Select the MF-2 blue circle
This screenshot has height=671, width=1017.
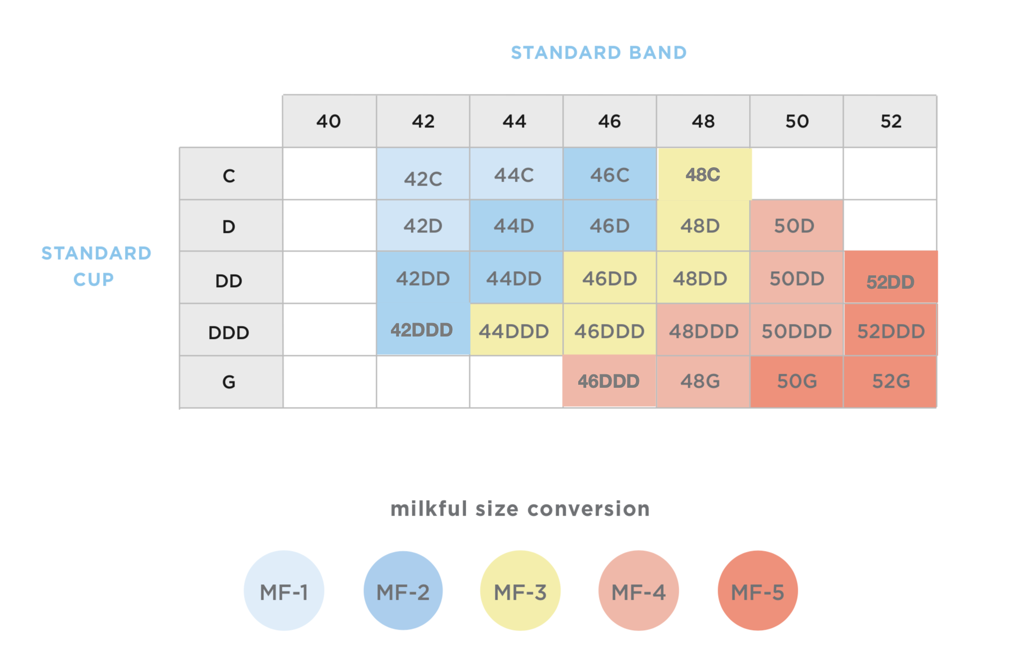tap(403, 591)
